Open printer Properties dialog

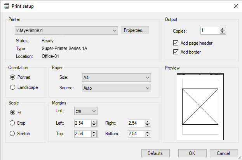(135, 30)
